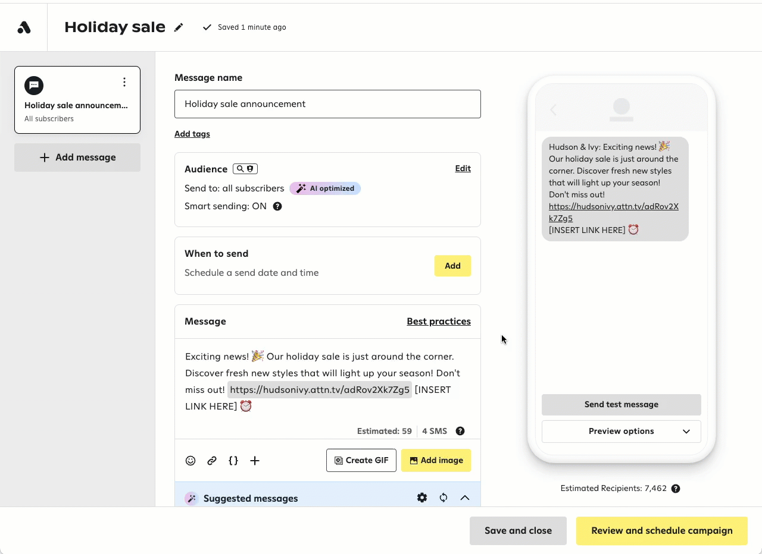Click the plus icon in the message toolbar
The height and width of the screenshot is (554, 762).
[x=255, y=460]
